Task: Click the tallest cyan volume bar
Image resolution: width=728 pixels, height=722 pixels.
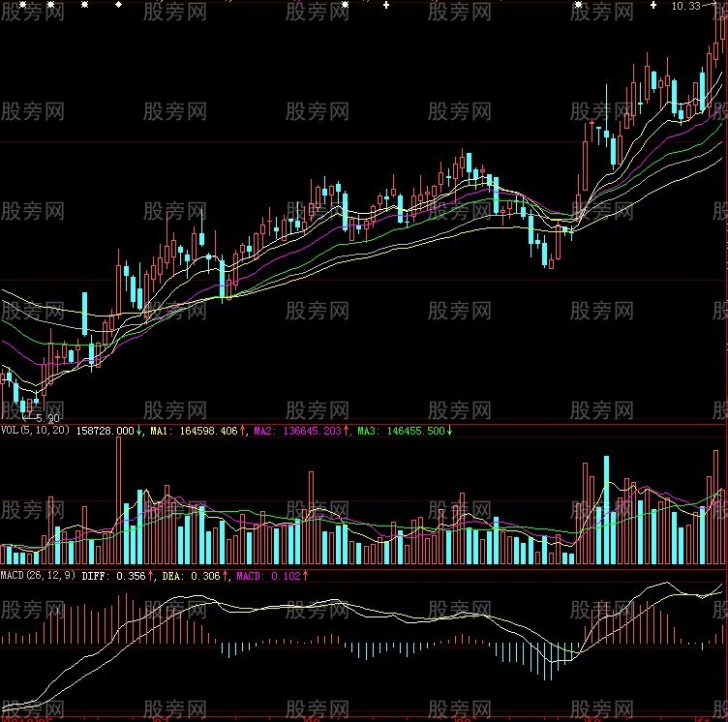Action: 606,510
